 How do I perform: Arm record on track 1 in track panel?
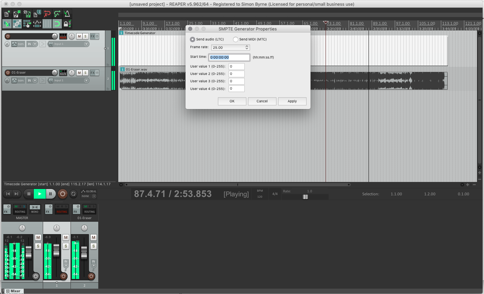coord(8,36)
